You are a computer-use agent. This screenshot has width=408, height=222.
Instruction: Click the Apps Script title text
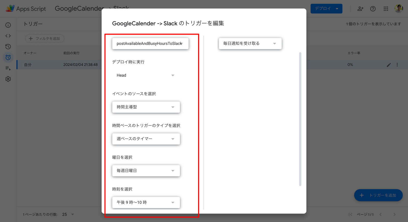tap(31, 9)
